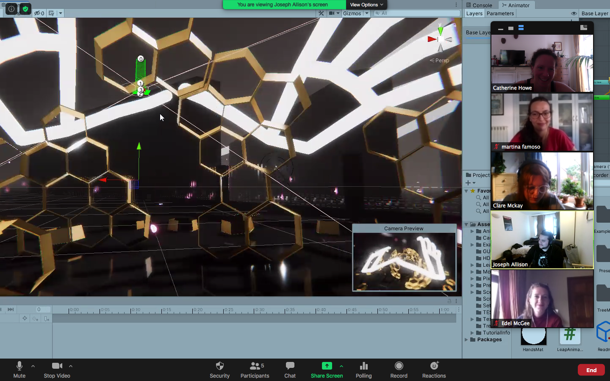Select the TutorialInfo folder
Viewport: 610px width, 381px height.
[496, 333]
